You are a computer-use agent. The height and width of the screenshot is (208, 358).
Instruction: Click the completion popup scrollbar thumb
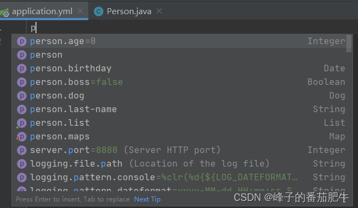pos(349,44)
